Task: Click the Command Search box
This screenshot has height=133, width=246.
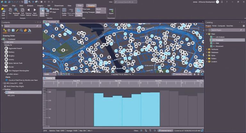Action: [x=126, y=2]
